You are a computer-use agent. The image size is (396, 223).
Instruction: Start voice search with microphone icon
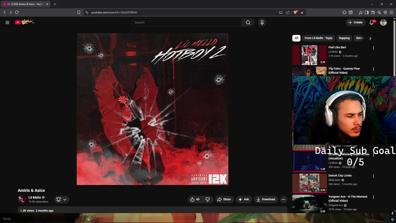click(262, 22)
